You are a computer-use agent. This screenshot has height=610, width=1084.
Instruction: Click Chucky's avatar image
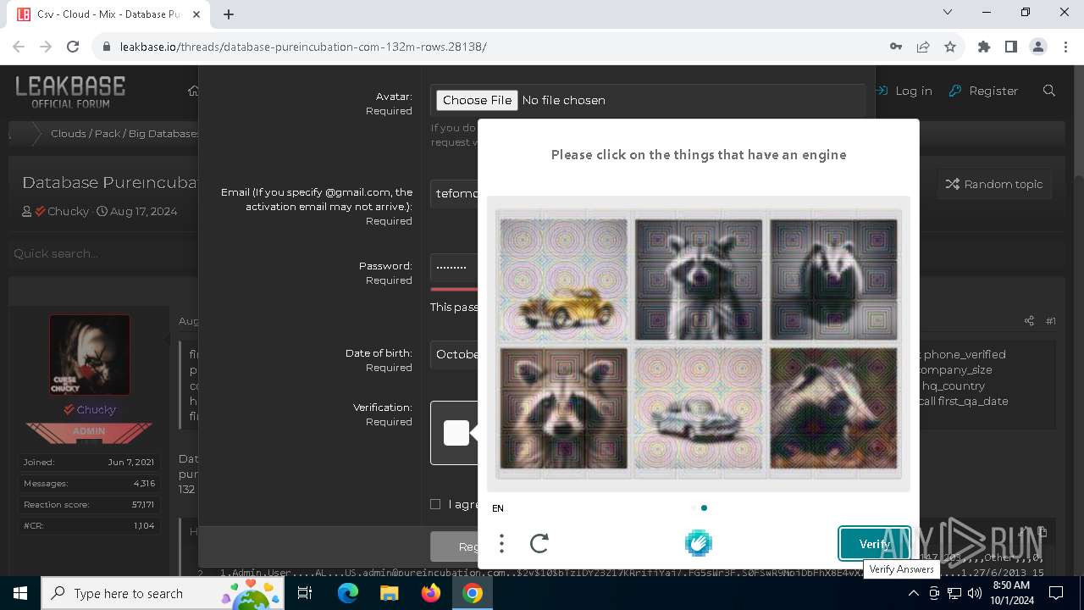click(x=90, y=355)
